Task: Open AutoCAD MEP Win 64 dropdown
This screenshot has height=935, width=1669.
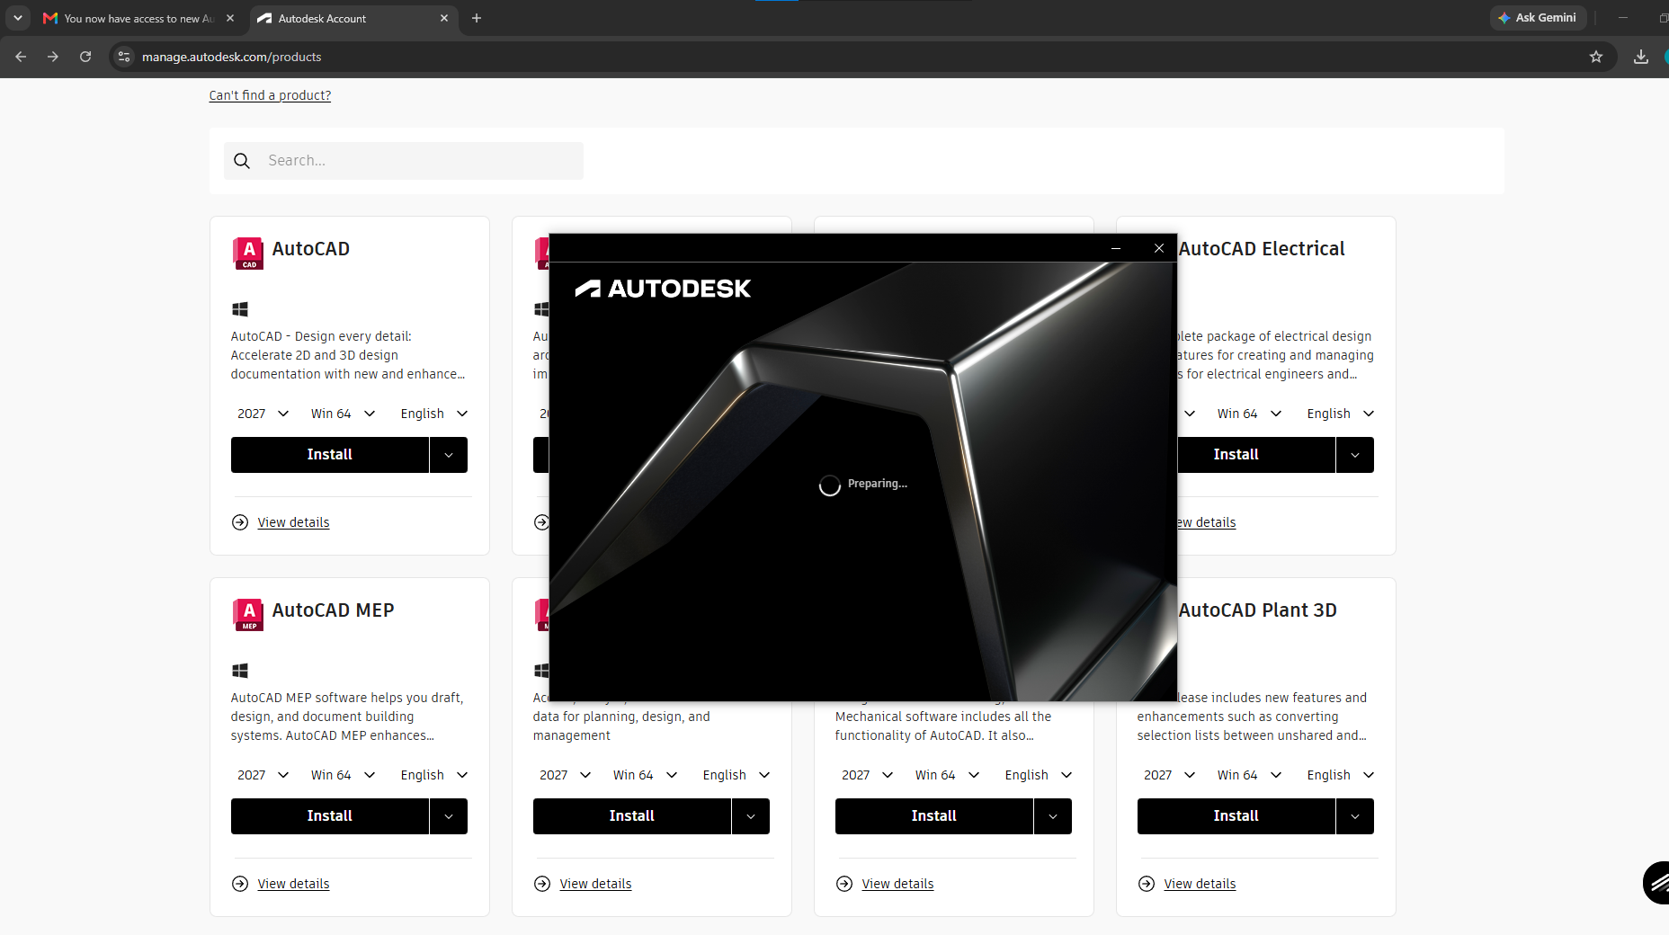Action: pyautogui.click(x=343, y=775)
